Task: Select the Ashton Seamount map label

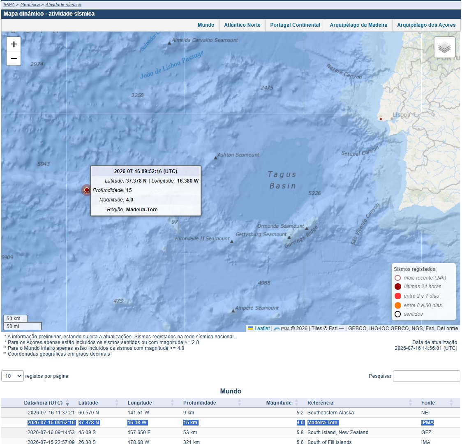Action: (238, 155)
